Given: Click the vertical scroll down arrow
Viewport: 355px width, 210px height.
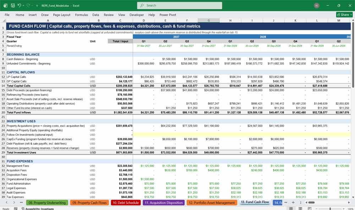Looking at the screenshot, I should (x=353, y=197).
